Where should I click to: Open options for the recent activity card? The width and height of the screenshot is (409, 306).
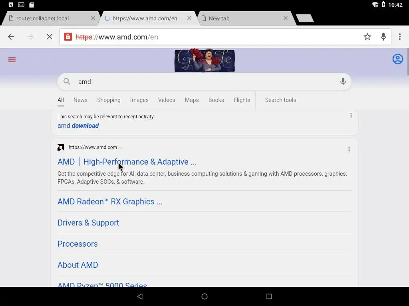[351, 115]
